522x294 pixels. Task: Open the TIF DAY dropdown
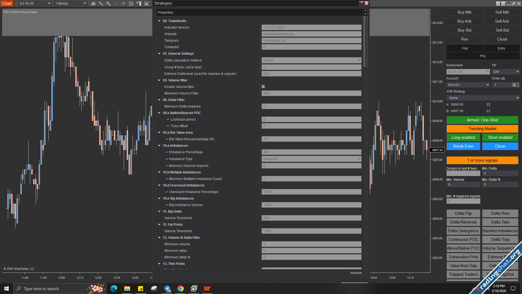pos(506,72)
